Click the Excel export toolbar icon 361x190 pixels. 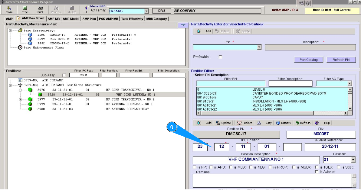pyautogui.click(x=25, y=8)
